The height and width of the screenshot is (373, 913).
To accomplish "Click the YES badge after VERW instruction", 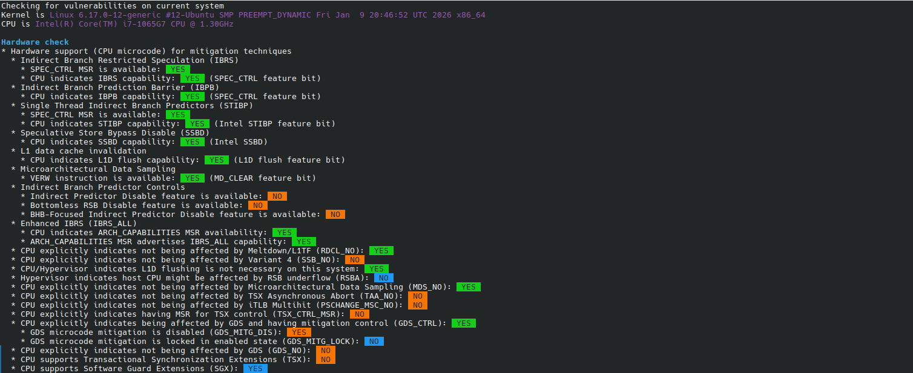I will 192,178.
